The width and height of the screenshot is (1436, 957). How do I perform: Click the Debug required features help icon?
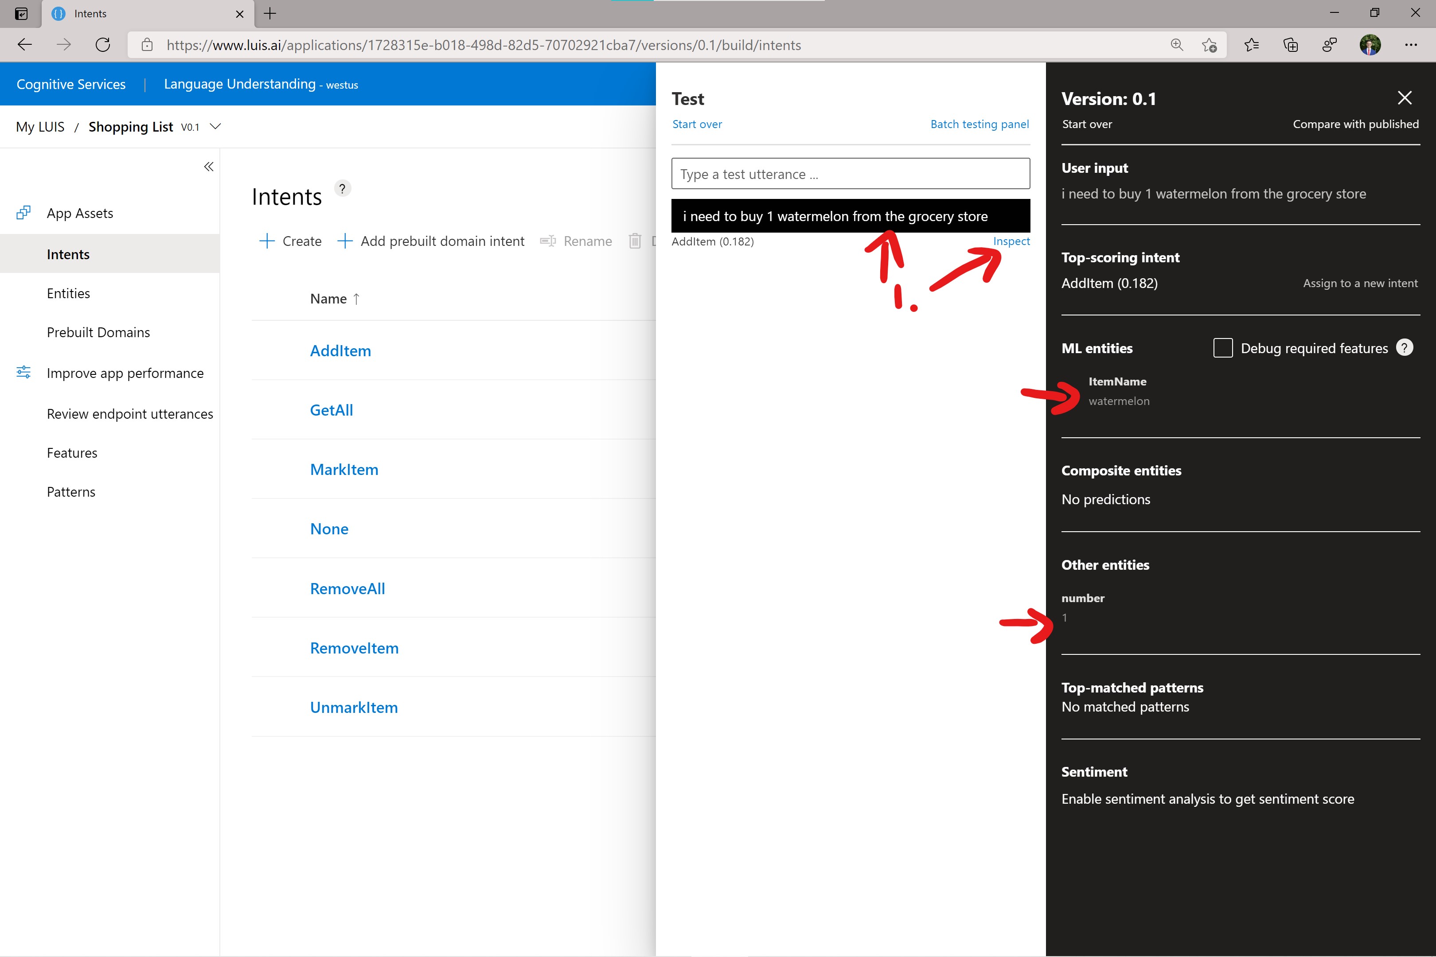coord(1404,348)
